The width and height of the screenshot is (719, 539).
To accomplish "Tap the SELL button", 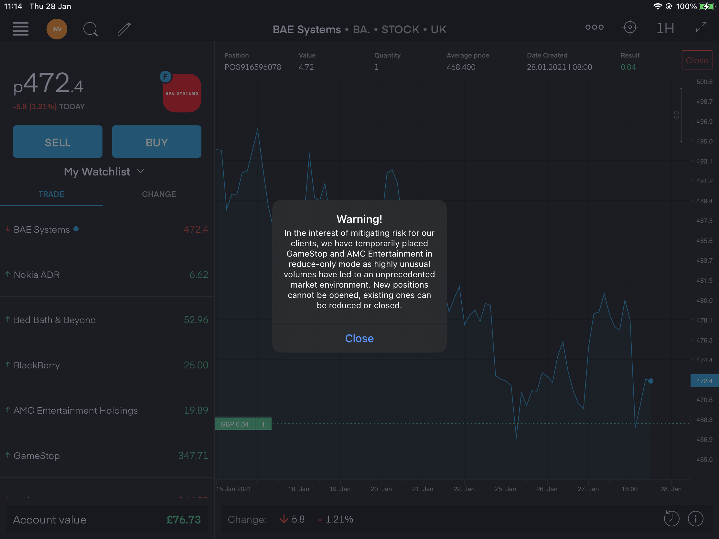I will pyautogui.click(x=58, y=142).
